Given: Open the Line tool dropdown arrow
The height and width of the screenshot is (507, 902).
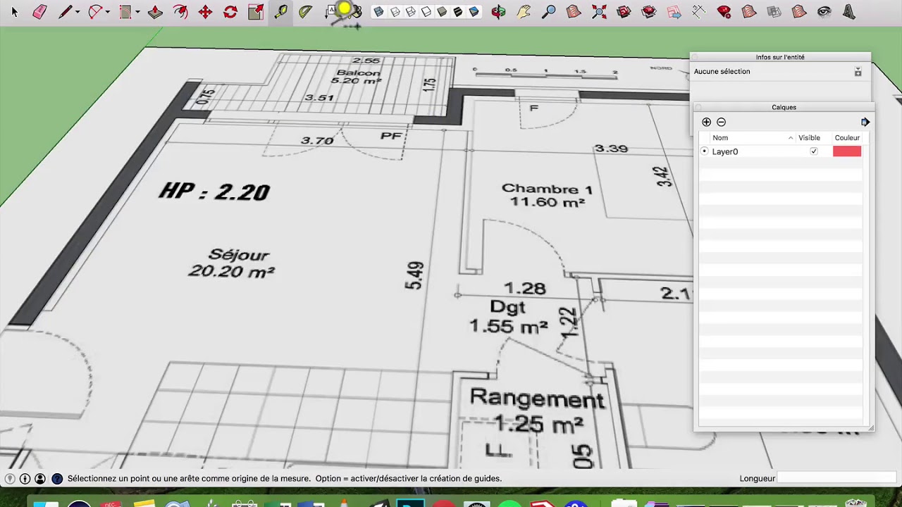Looking at the screenshot, I should pos(78,12).
